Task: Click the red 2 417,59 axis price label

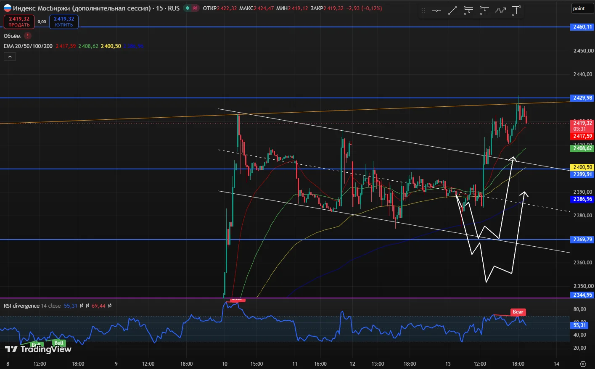Action: coord(582,136)
